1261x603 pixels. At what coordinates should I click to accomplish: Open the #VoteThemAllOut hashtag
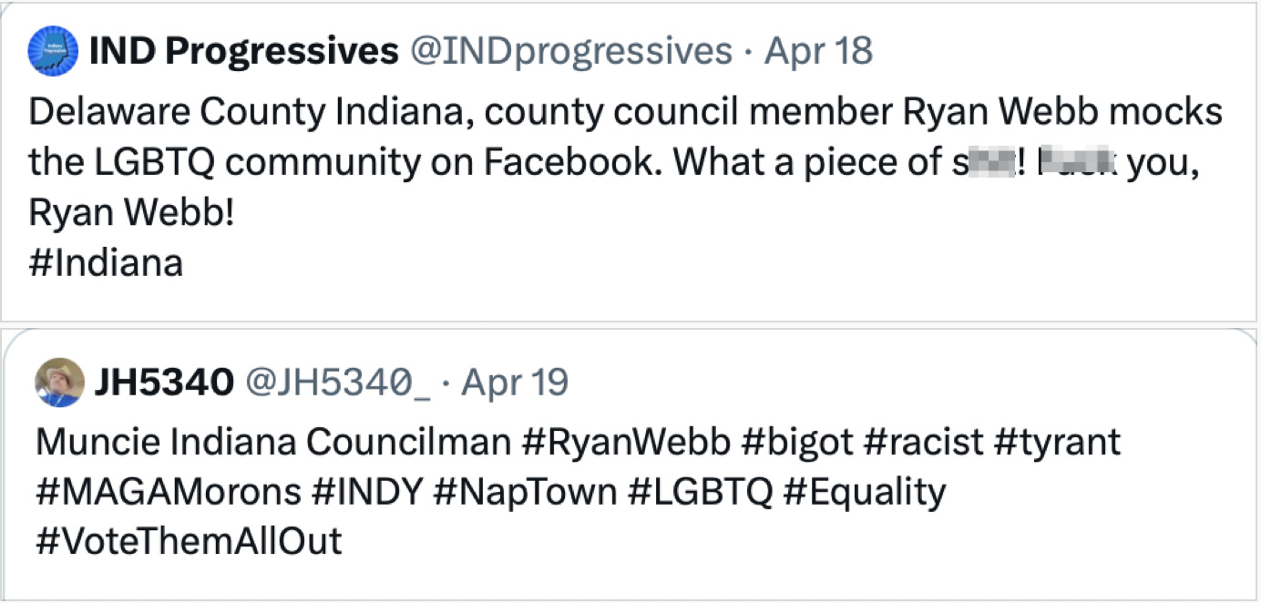pyautogui.click(x=189, y=541)
